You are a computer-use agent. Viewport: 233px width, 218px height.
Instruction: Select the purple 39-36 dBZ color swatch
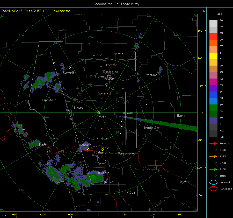pyautogui.click(x=213, y=88)
